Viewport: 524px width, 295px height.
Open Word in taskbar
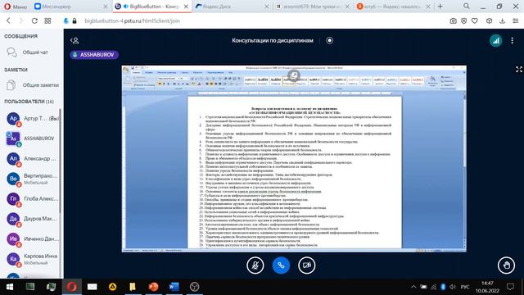(x=174, y=287)
